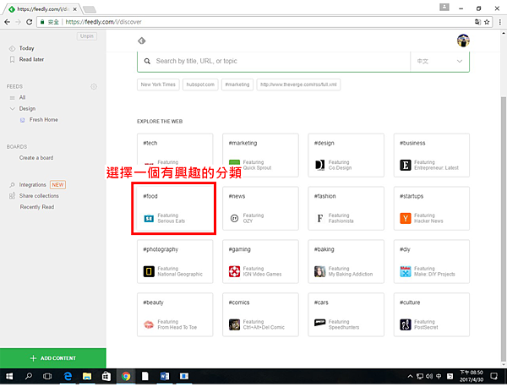The image size is (507, 387).
Task: Click the Quick Sprout logo icon
Action: point(234,162)
